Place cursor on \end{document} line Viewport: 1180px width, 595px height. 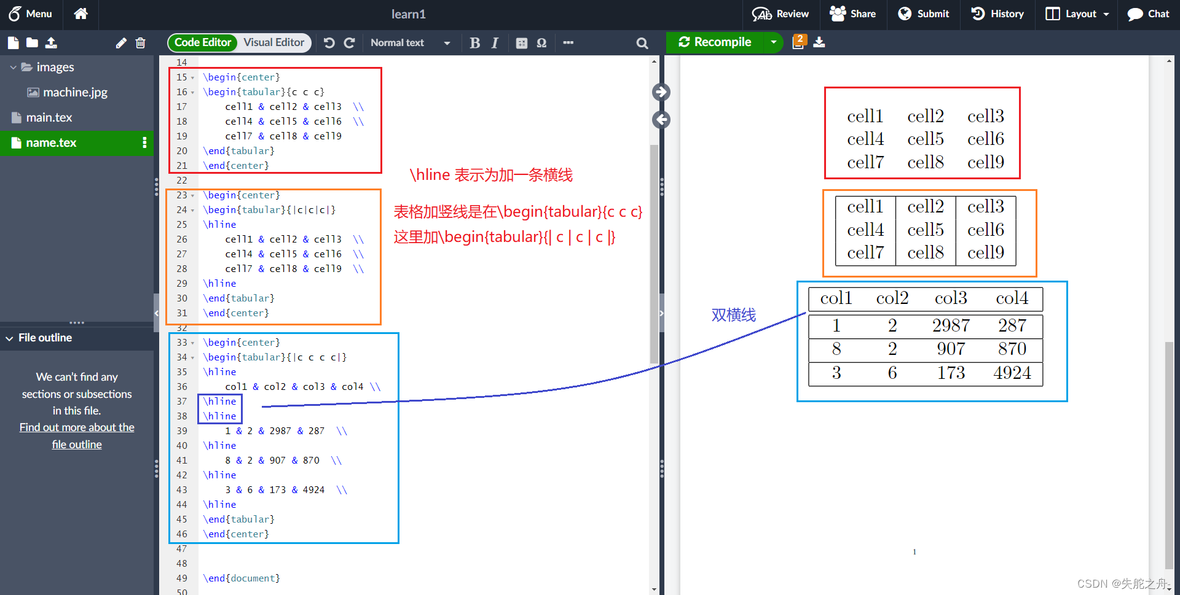(242, 578)
